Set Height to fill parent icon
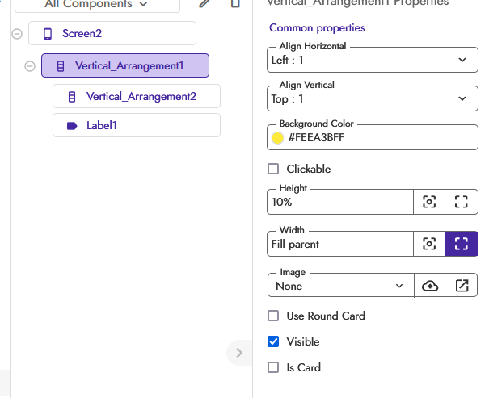The image size is (489, 398). (462, 202)
